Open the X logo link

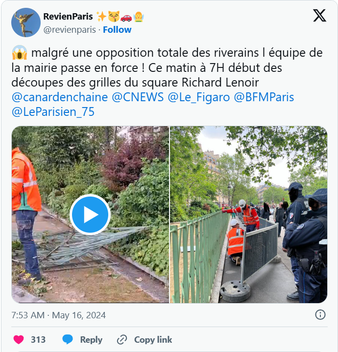click(319, 16)
